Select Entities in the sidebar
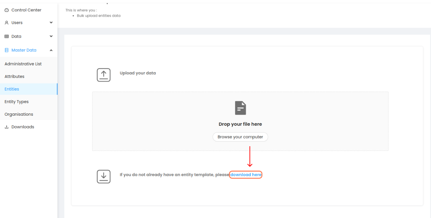431x218 pixels. pos(29,89)
